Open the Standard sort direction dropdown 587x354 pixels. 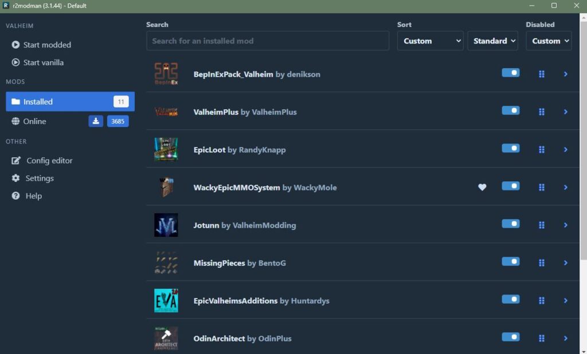pos(493,41)
